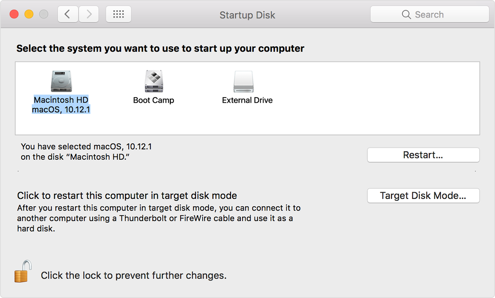The height and width of the screenshot is (298, 495).
Task: Focus the Search text field
Action: click(437, 15)
